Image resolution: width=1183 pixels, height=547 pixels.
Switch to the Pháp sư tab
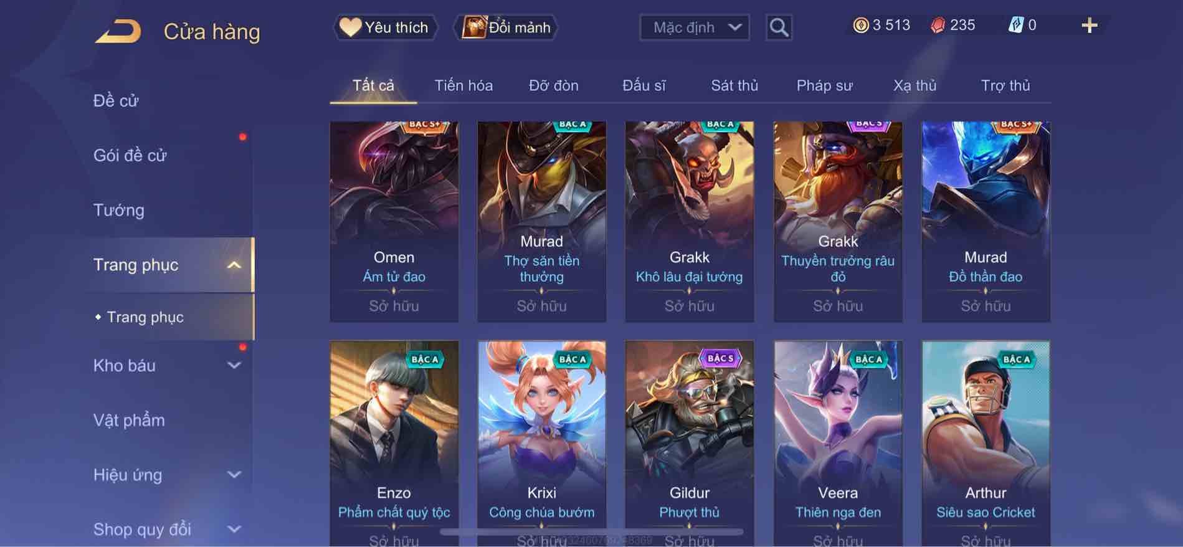point(824,85)
